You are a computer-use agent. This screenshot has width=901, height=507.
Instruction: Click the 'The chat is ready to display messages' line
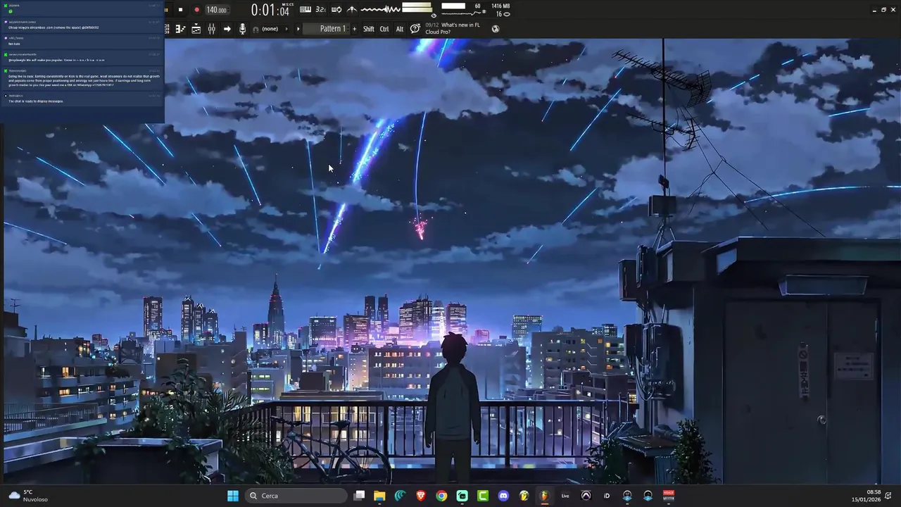(36, 101)
